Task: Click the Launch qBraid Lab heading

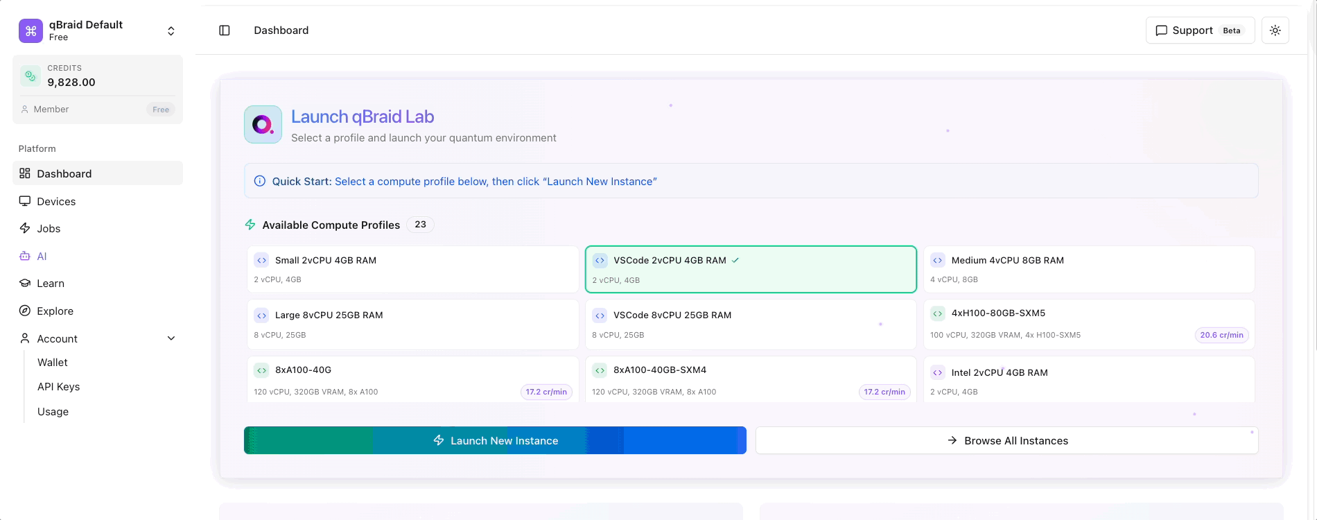Action: coord(363,116)
